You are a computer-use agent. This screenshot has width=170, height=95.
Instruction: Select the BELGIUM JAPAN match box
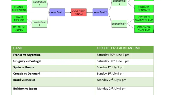click(19, 29)
